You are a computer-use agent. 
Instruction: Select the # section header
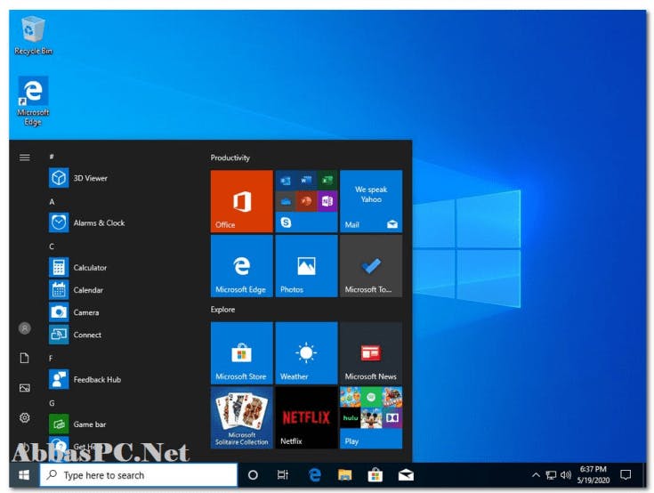tap(52, 157)
